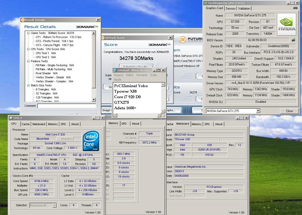302x215 pixels.
Task: Click the BIOSTAR Group manufacturer field
Action: (209, 135)
